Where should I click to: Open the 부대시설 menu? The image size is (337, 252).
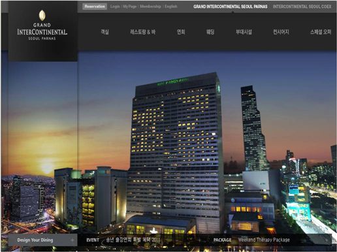click(x=244, y=32)
